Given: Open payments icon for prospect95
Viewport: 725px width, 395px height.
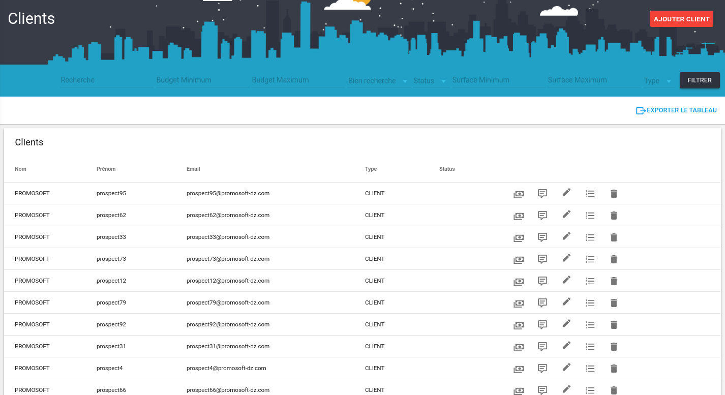Looking at the screenshot, I should [518, 194].
